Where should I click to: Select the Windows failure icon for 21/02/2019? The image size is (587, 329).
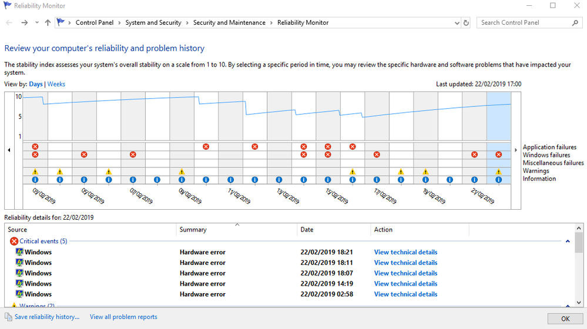[474, 155]
